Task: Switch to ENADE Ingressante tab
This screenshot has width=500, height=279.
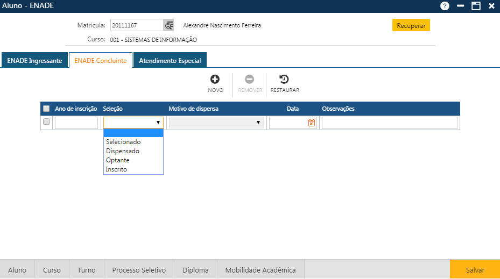Action: click(34, 61)
